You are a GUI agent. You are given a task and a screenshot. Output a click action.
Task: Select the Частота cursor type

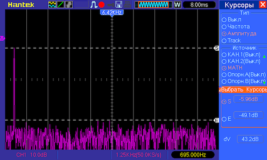click(x=236, y=27)
